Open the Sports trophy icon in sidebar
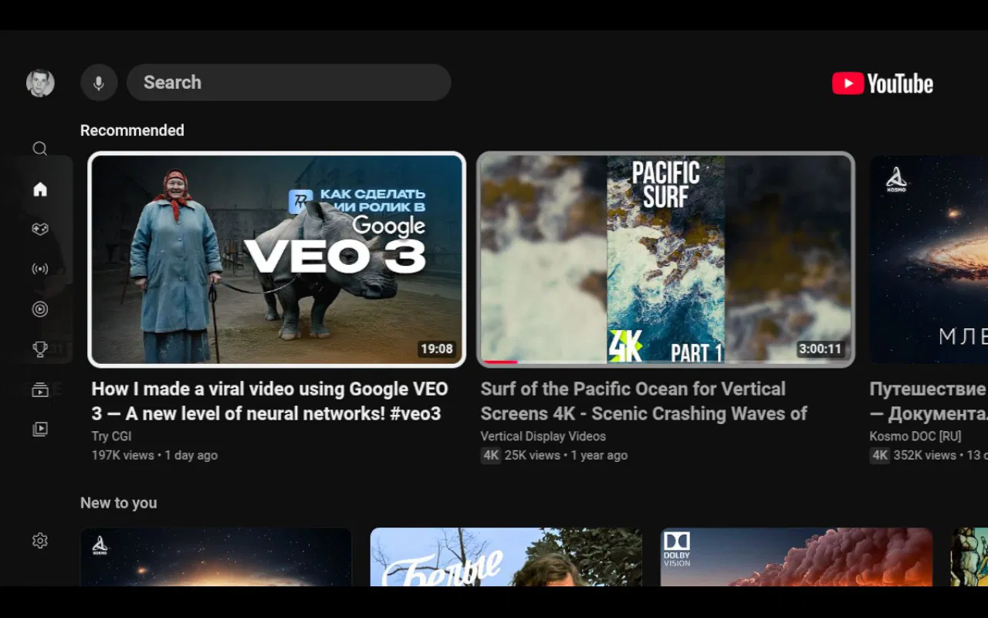Screen dimensions: 988x618 [40, 350]
